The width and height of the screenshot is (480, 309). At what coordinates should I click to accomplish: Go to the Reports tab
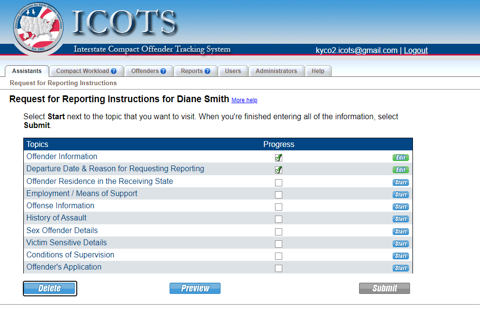[x=196, y=71]
